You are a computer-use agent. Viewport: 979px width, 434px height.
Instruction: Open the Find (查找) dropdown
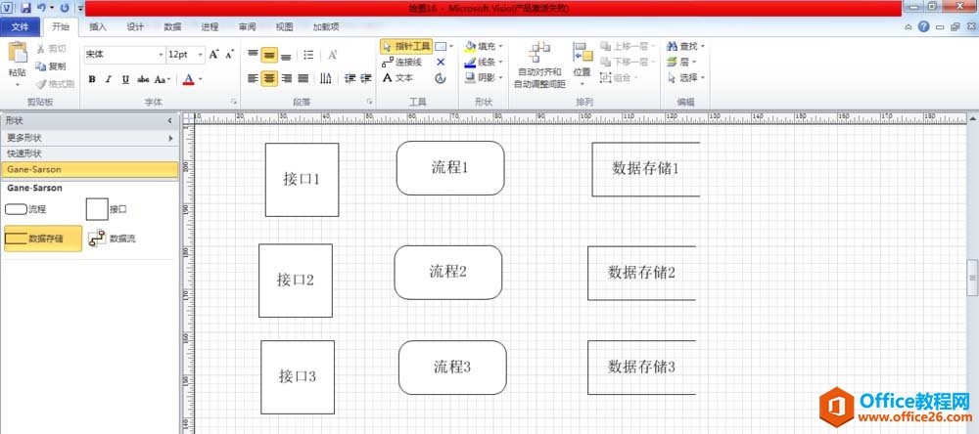[685, 46]
